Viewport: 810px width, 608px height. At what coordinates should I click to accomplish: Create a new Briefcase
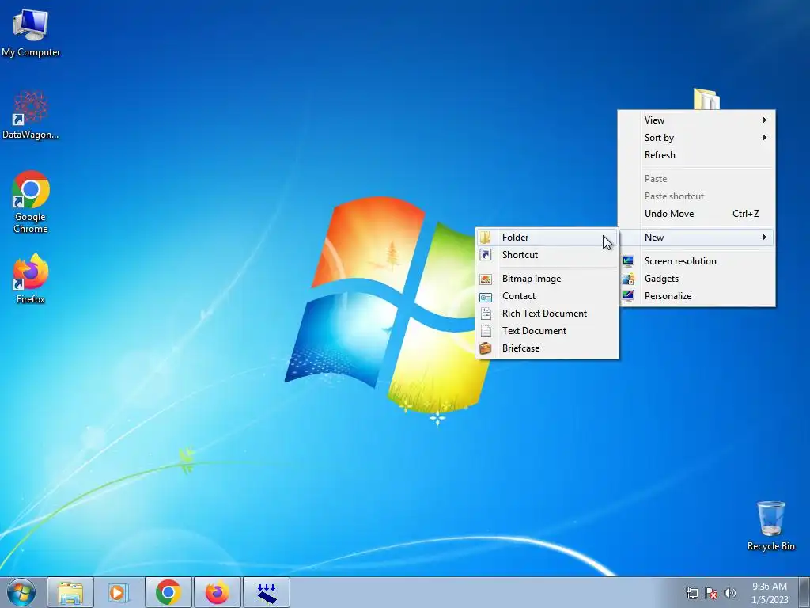[x=547, y=348]
